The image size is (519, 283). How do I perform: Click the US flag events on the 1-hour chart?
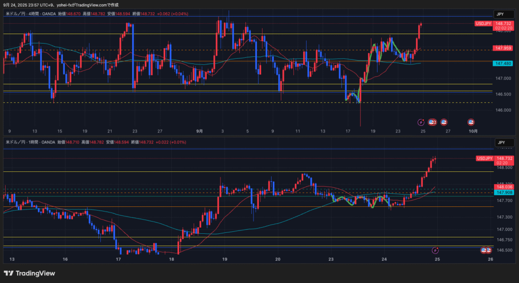485,250
